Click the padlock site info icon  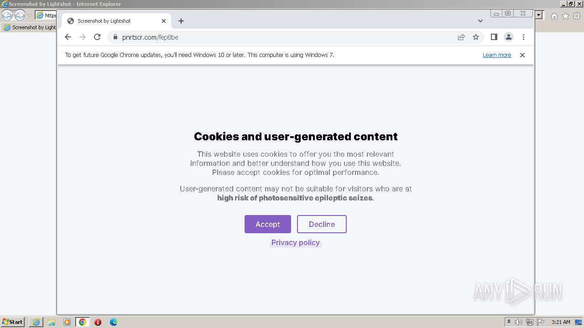(x=115, y=37)
